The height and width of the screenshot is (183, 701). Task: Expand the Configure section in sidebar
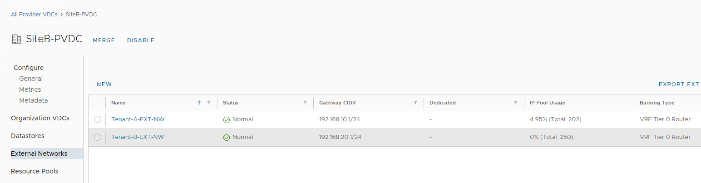29,68
